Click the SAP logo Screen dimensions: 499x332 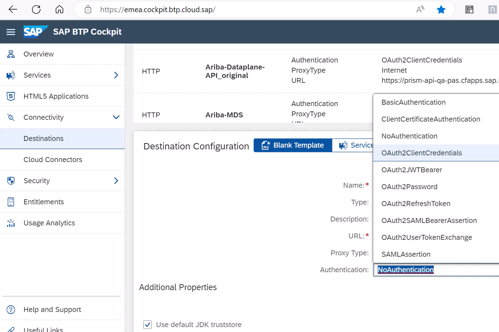coord(35,32)
